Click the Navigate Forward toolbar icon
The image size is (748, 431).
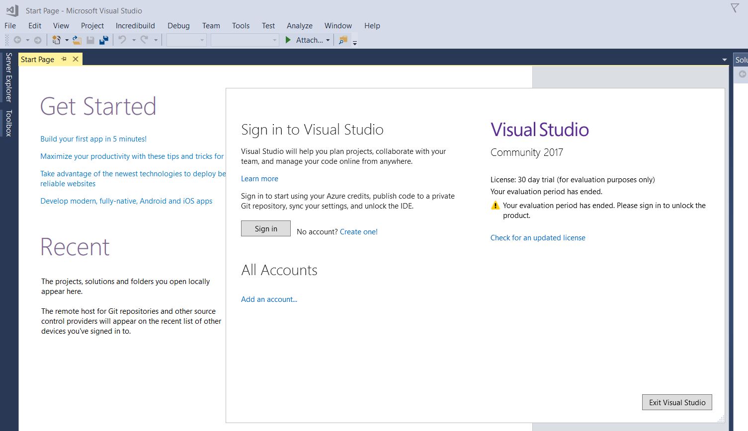[x=38, y=40]
